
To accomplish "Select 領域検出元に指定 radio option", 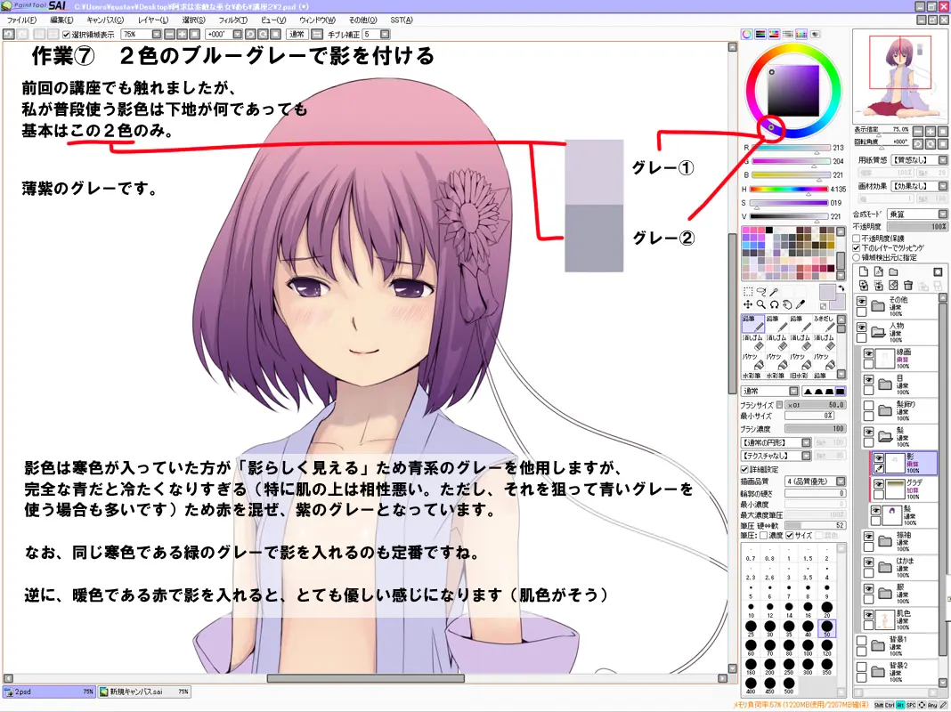I will click(x=857, y=257).
